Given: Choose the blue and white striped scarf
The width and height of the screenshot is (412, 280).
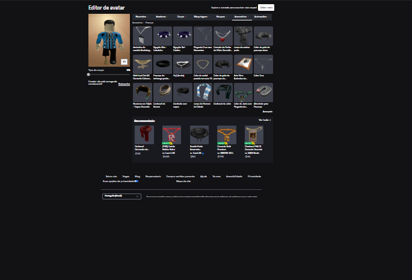Looking at the screenshot, I should click(203, 93).
